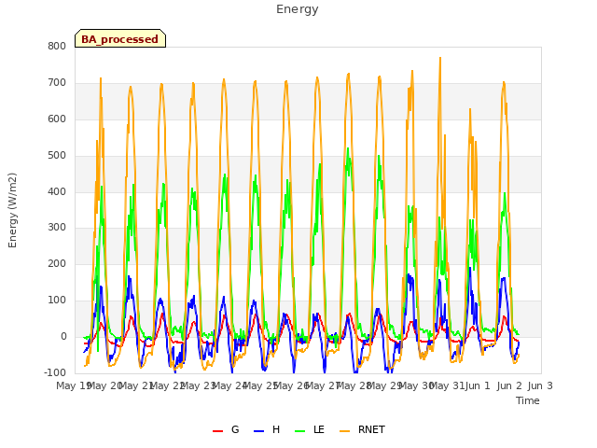Click the Energy chart title

tap(298, 9)
